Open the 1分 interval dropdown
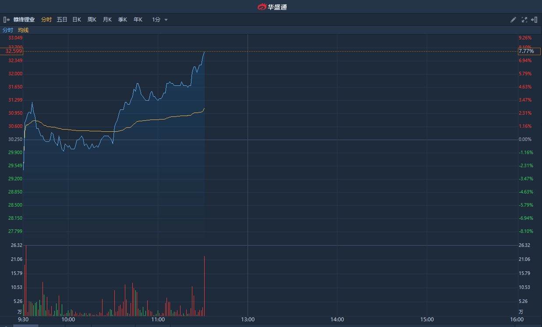Image resolution: width=542 pixels, height=327 pixels. point(156,20)
